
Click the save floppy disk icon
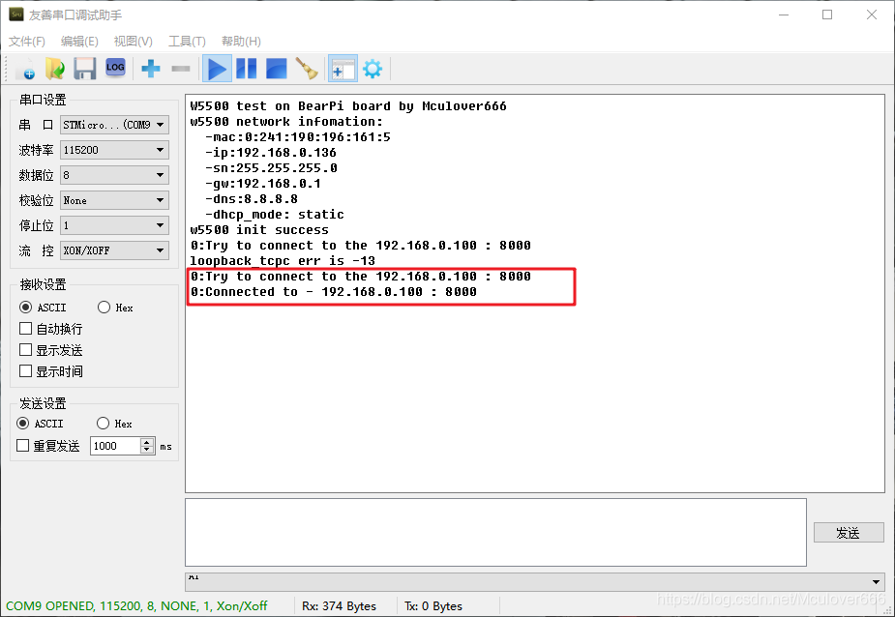point(84,69)
